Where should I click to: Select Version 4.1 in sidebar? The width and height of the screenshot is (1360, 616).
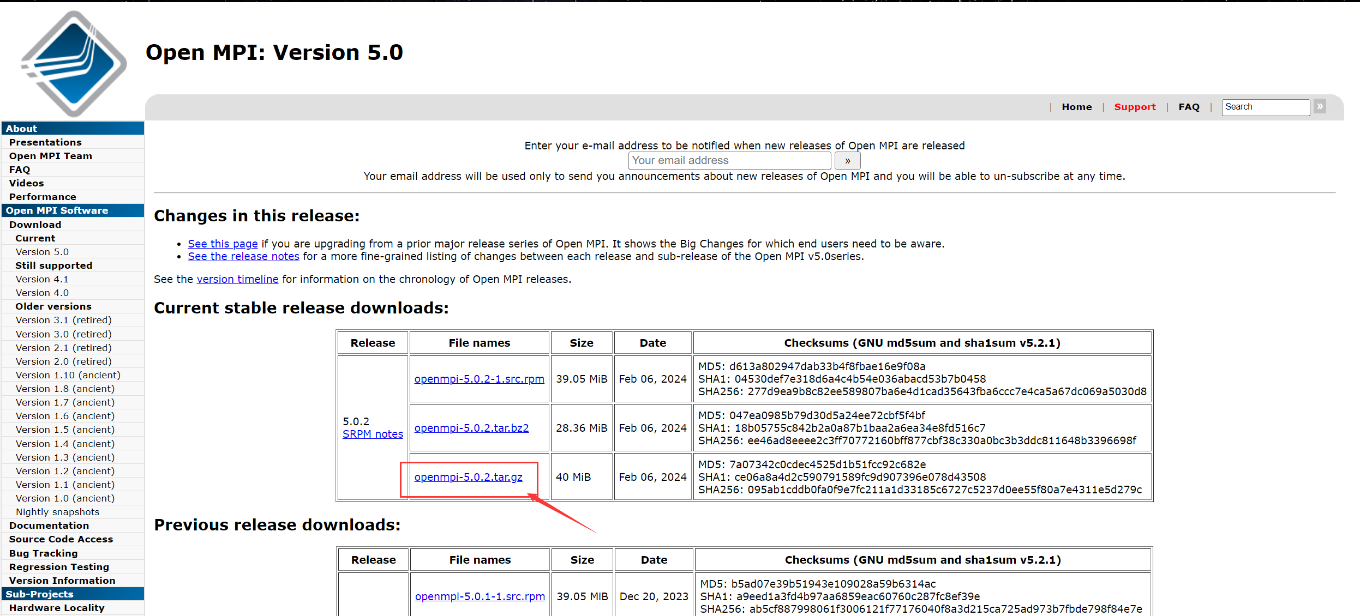click(x=42, y=279)
